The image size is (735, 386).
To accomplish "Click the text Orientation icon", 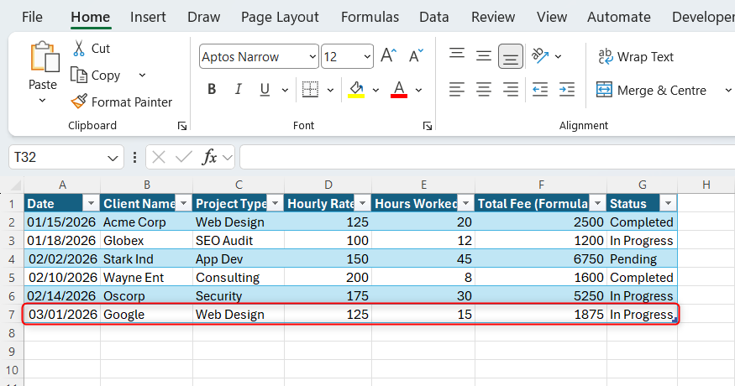I will (539, 55).
